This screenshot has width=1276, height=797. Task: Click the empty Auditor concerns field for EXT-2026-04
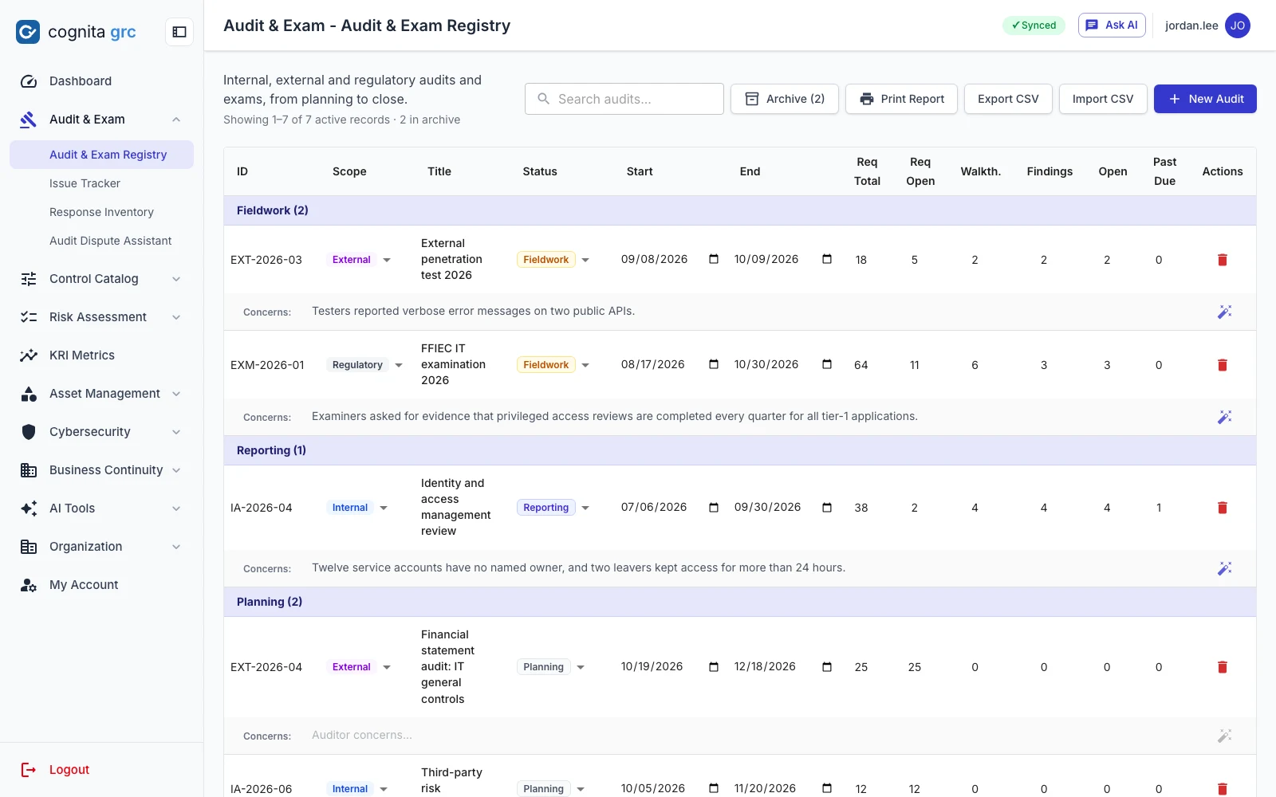(x=758, y=736)
